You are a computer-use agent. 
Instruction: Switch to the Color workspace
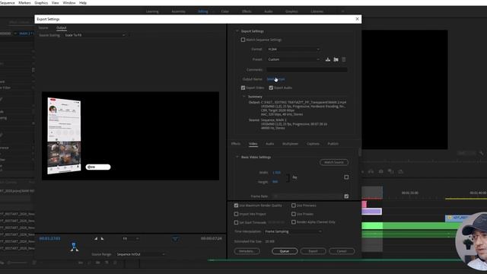click(225, 11)
